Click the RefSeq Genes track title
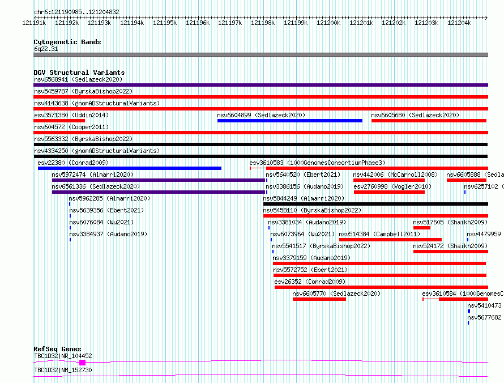 pos(57,349)
